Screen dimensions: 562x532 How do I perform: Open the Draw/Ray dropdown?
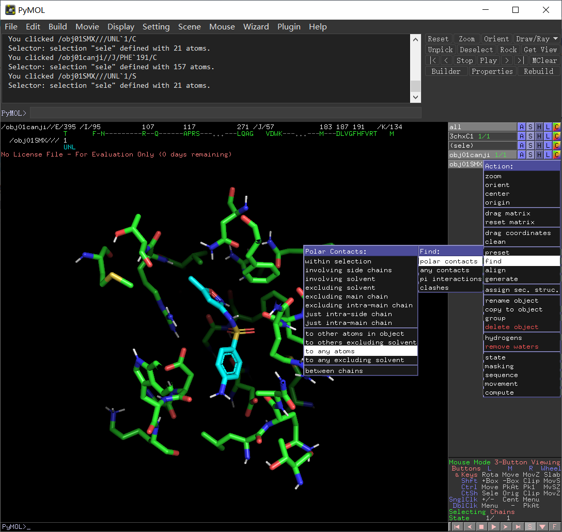click(537, 39)
